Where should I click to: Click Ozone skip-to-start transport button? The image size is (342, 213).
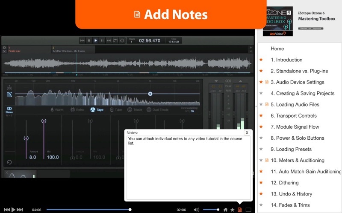point(82,40)
